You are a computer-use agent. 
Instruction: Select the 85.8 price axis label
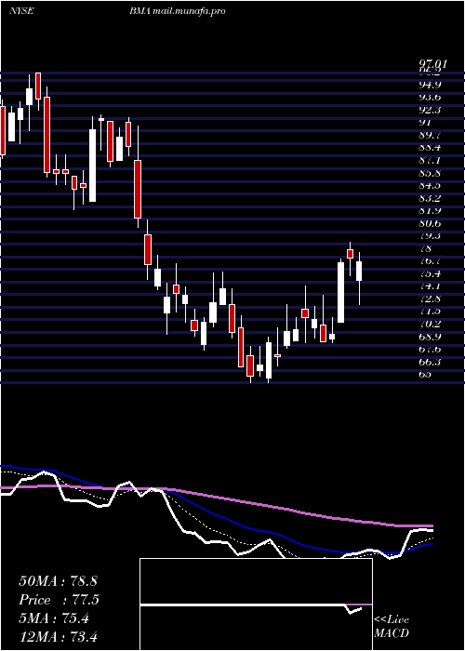pyautogui.click(x=430, y=173)
